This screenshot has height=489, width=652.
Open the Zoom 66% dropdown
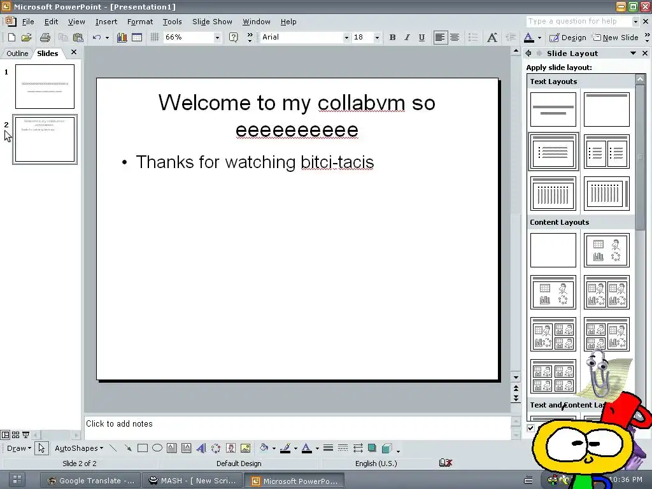[217, 38]
